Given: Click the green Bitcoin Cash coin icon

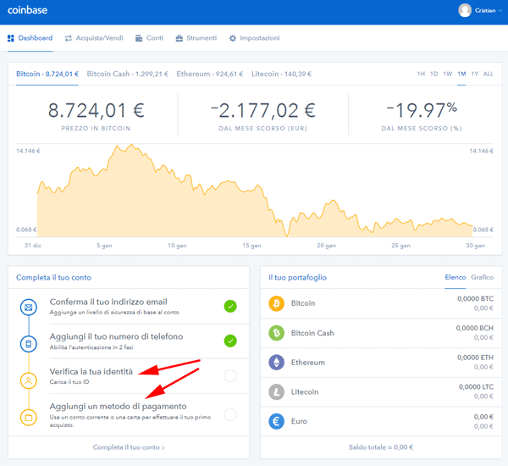Looking at the screenshot, I should pos(276,333).
